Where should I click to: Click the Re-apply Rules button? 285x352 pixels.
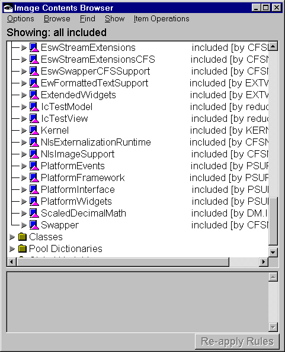(x=237, y=341)
